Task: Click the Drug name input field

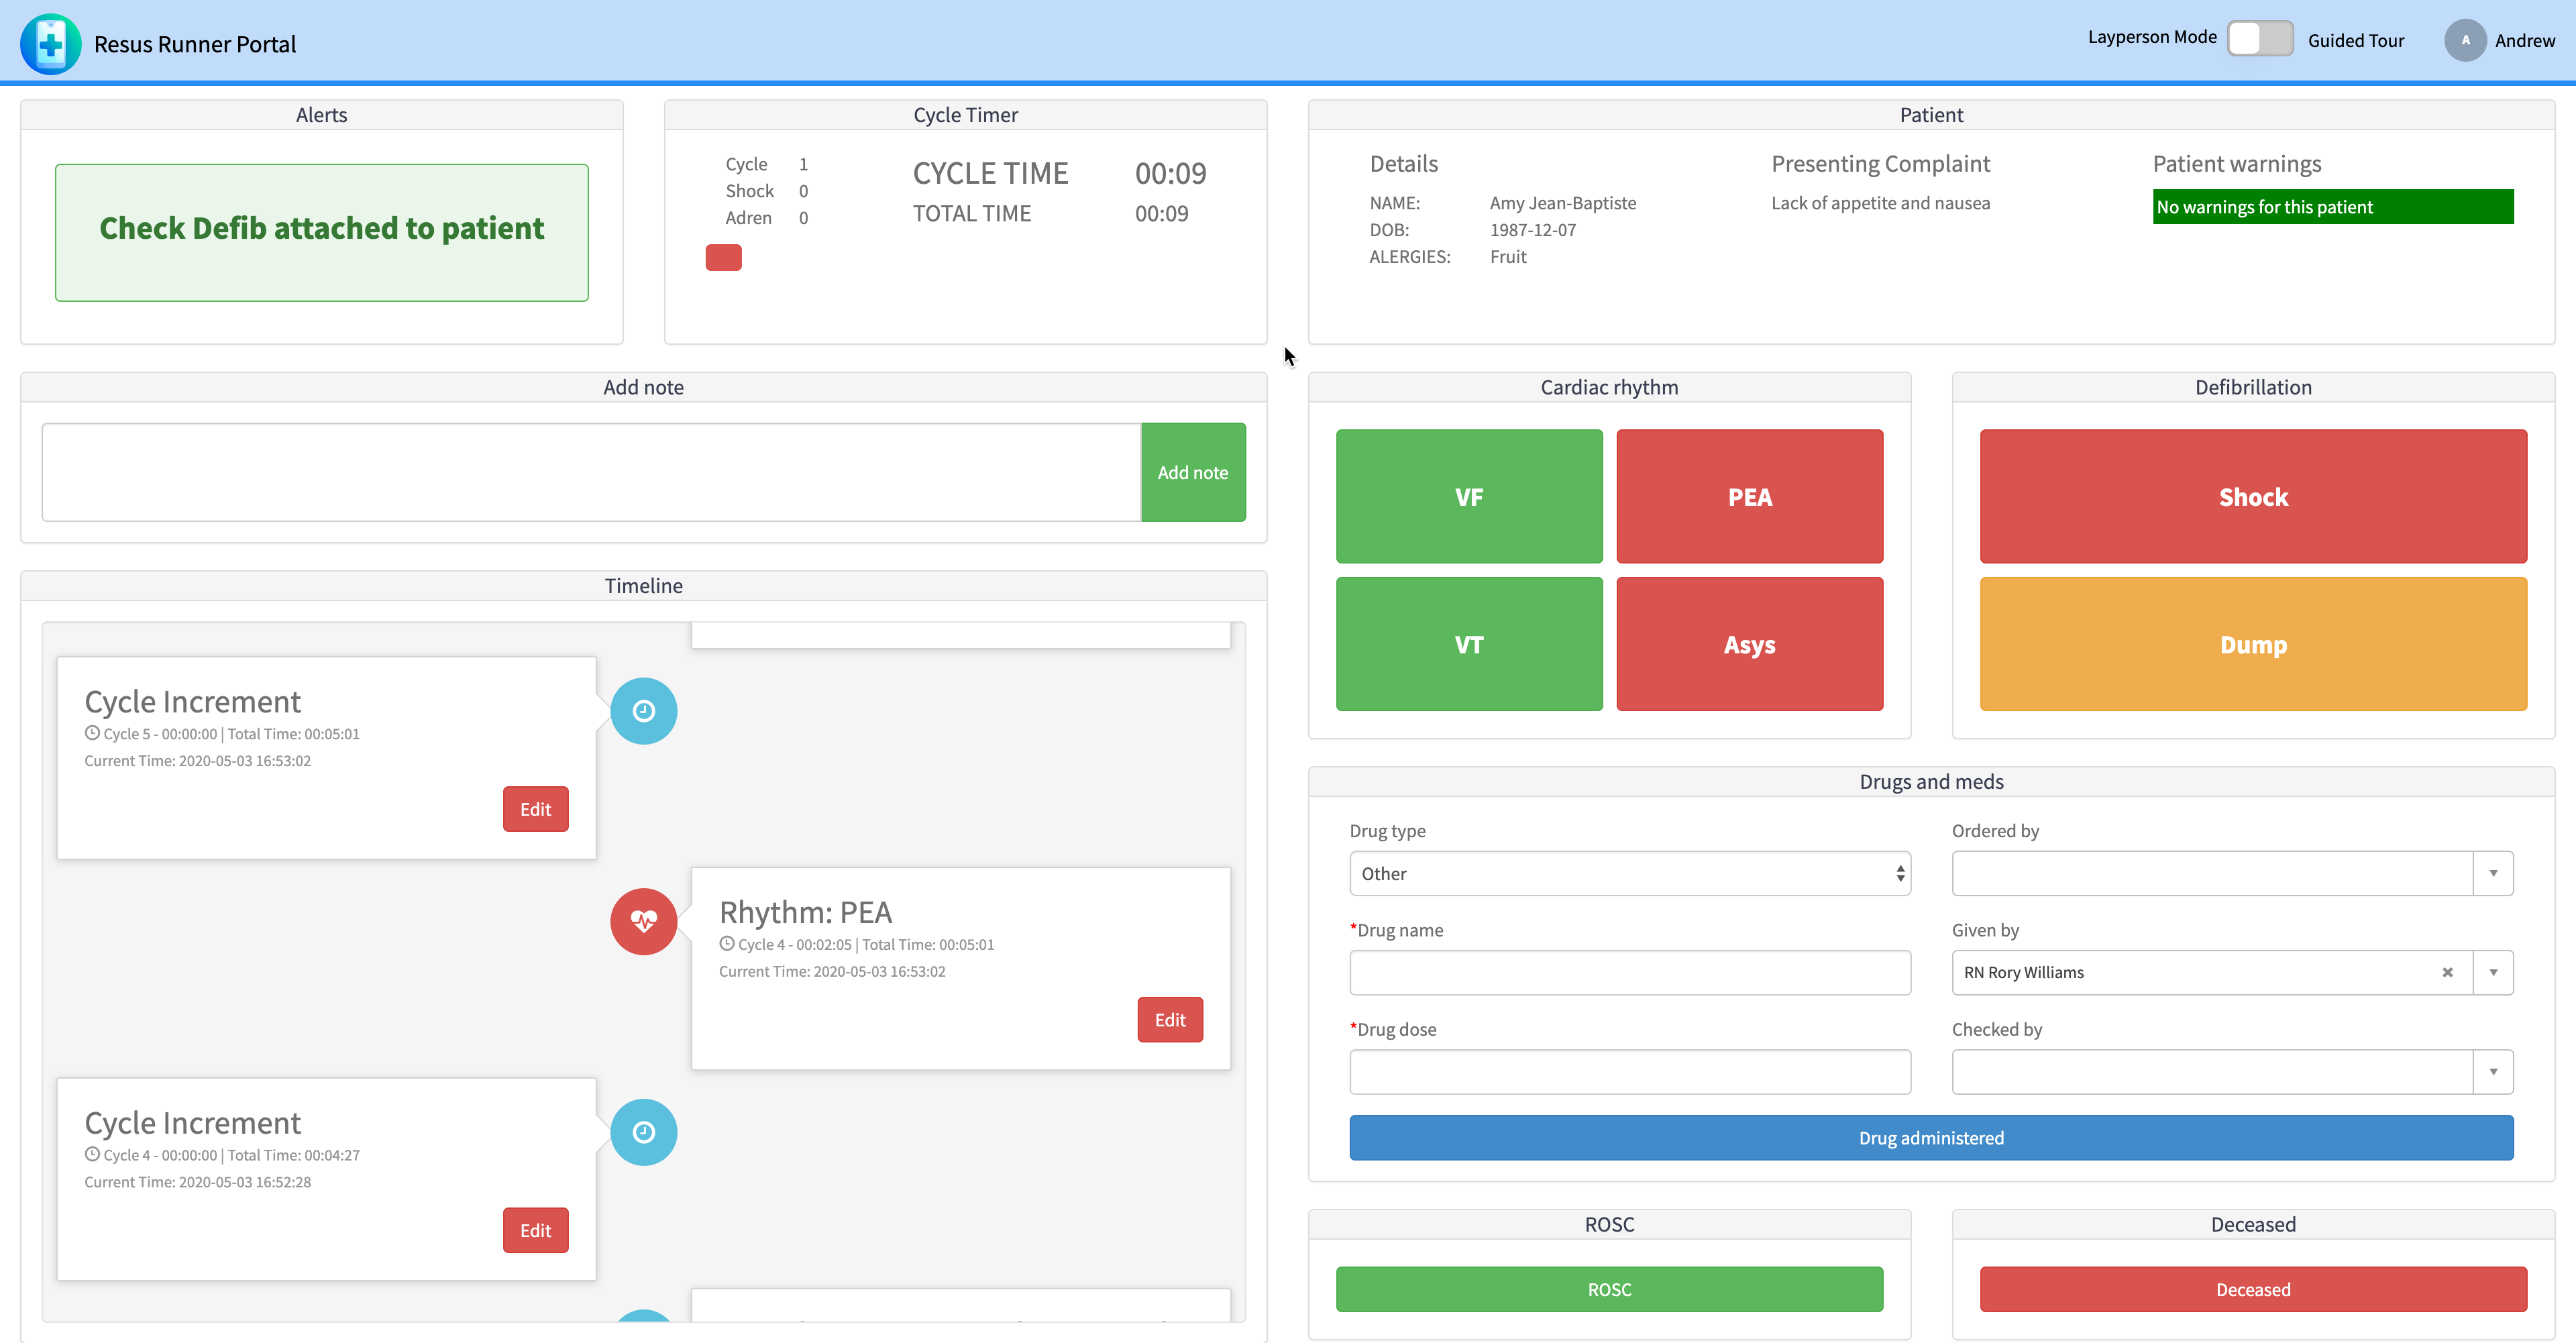Action: click(1629, 972)
